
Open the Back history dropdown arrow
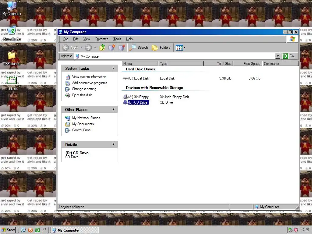81,48
